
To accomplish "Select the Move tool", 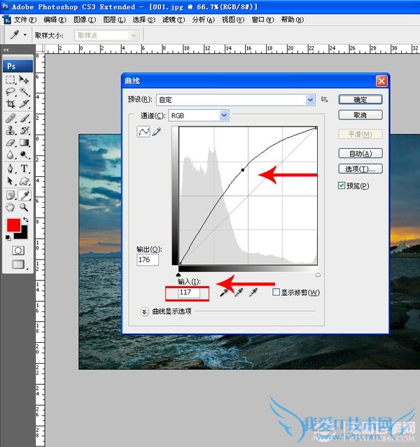I will (24, 80).
